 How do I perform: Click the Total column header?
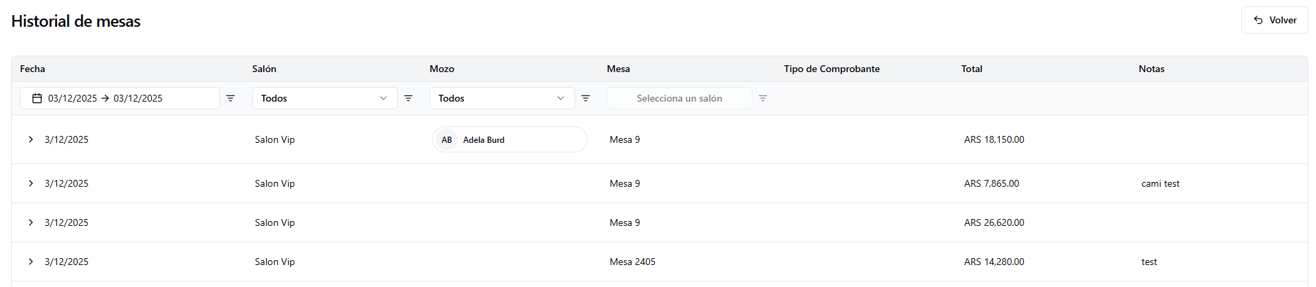[x=972, y=69]
